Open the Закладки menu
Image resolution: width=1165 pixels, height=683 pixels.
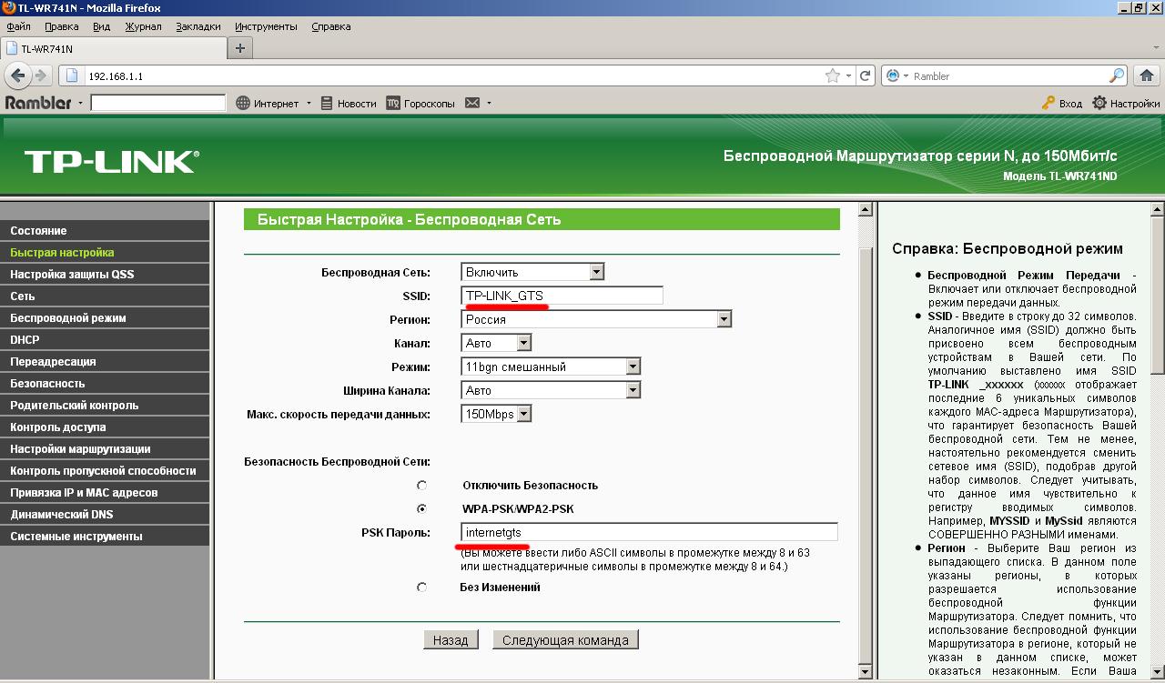click(198, 26)
